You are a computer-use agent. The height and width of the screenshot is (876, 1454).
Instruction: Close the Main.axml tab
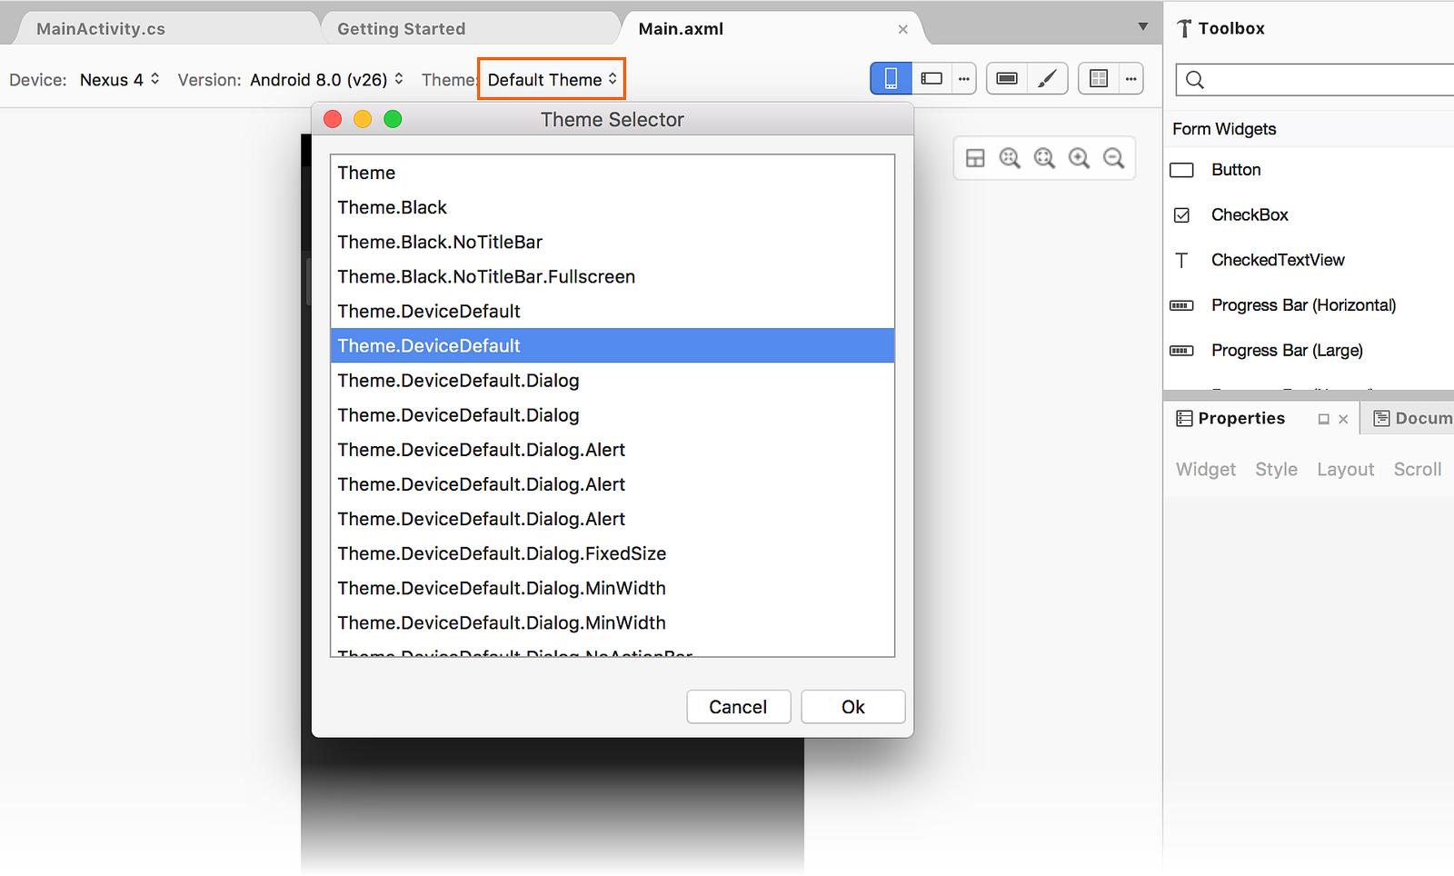coord(902,29)
